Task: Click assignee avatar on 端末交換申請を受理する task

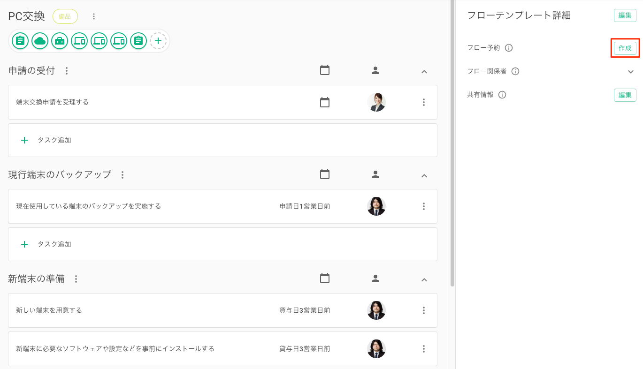Action: [x=376, y=102]
